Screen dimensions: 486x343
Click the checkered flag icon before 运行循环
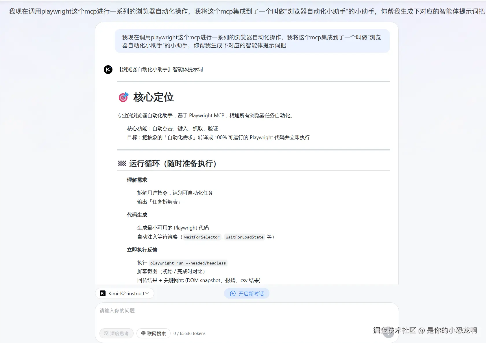click(122, 164)
